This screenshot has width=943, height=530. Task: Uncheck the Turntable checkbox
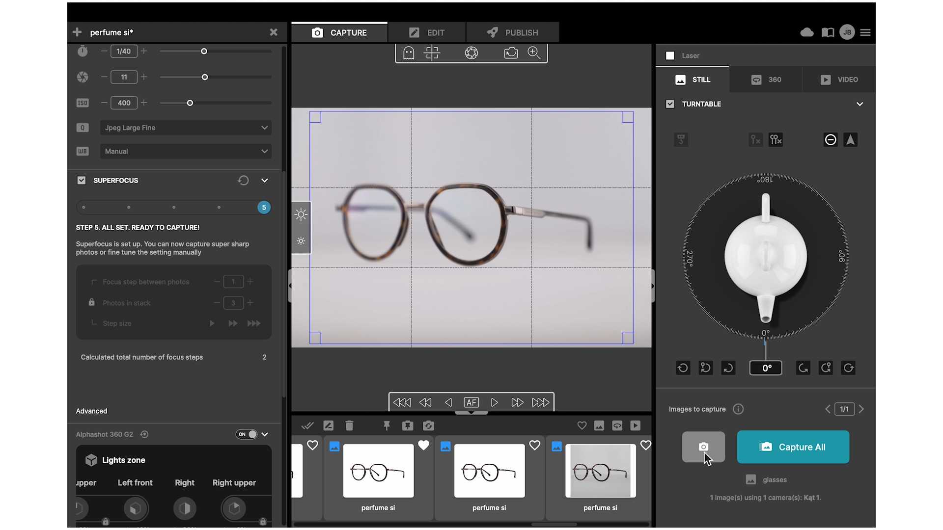pyautogui.click(x=670, y=104)
